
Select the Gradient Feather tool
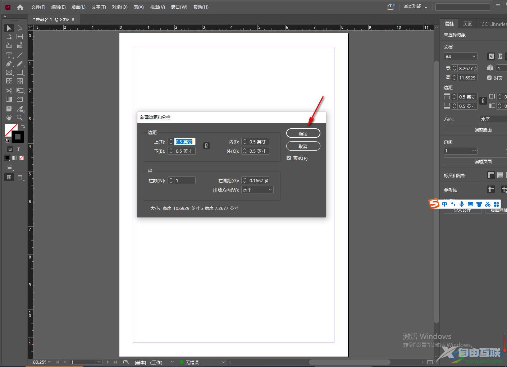20,99
